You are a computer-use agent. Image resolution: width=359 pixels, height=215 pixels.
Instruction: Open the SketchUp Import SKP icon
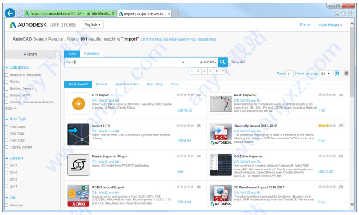coord(221,134)
